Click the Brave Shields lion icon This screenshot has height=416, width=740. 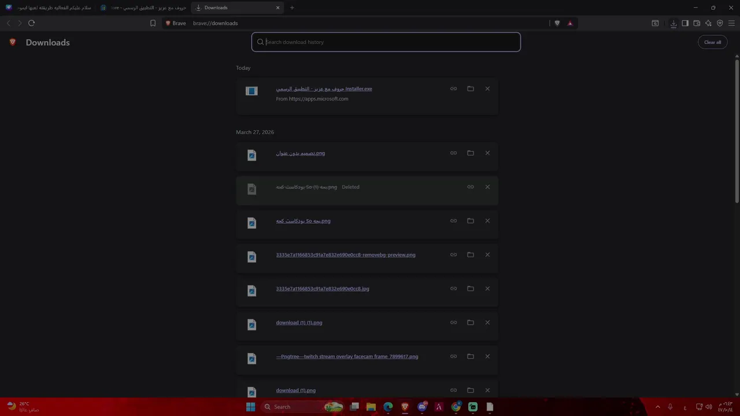557,23
